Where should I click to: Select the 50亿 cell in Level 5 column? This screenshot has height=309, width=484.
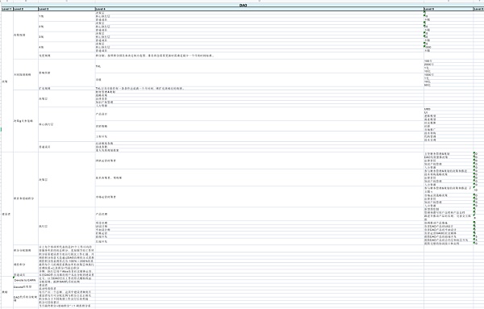click(x=449, y=86)
